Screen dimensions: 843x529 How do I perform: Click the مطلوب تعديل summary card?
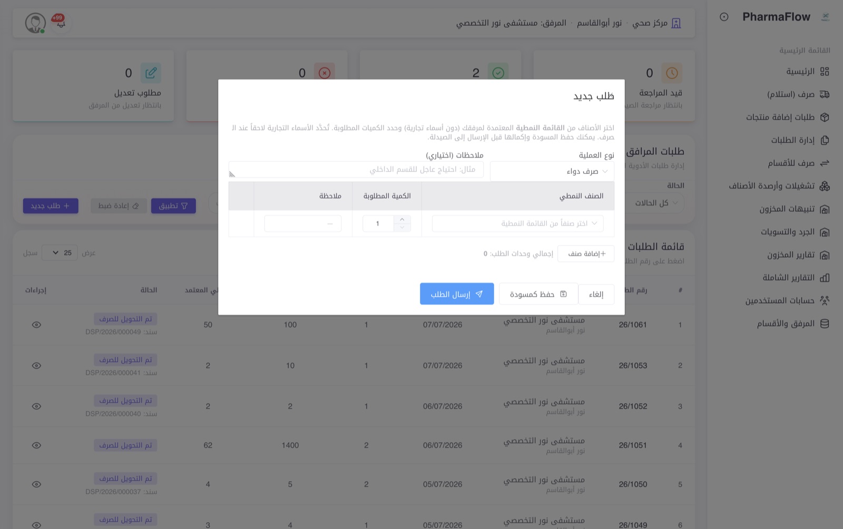point(93,86)
